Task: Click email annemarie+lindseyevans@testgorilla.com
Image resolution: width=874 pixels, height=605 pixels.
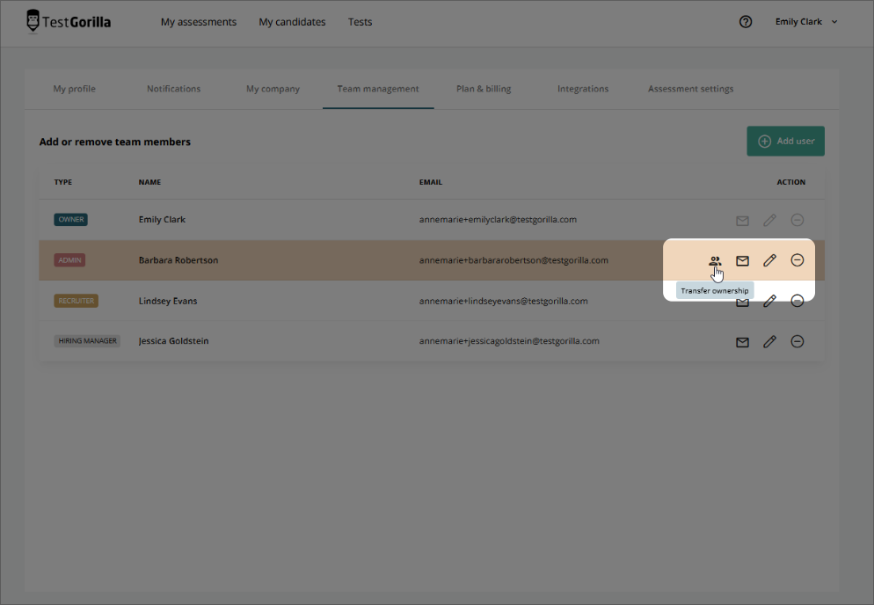Action: pyautogui.click(x=503, y=301)
